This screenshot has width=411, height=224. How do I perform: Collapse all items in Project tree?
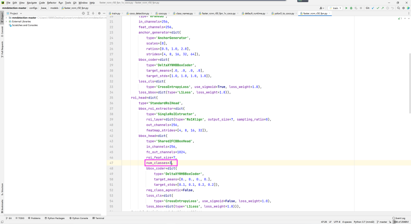coord(93,13)
